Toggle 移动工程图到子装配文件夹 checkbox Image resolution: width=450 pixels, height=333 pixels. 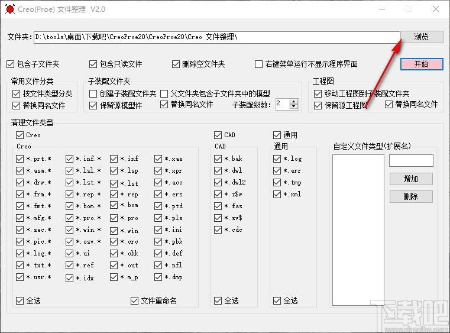pyautogui.click(x=318, y=93)
